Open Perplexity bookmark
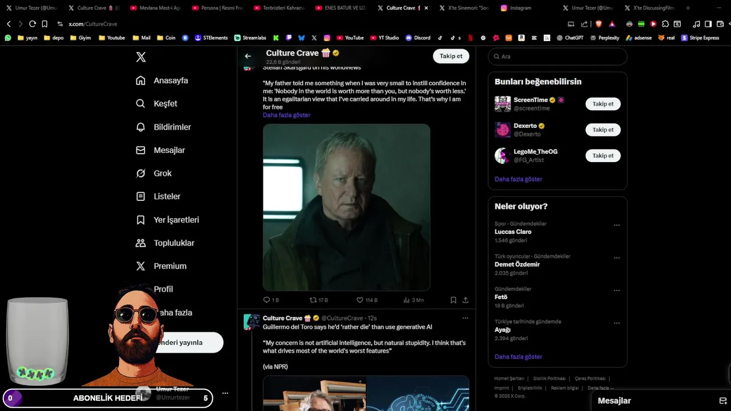This screenshot has height=411, width=731. [x=604, y=38]
